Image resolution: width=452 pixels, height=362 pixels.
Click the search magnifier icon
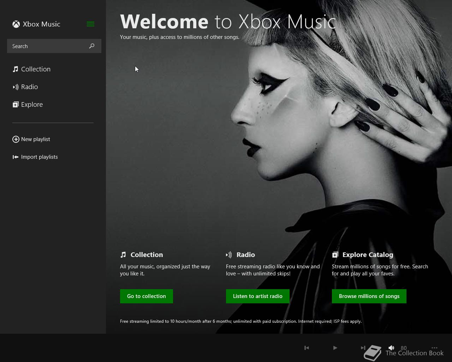[92, 46]
